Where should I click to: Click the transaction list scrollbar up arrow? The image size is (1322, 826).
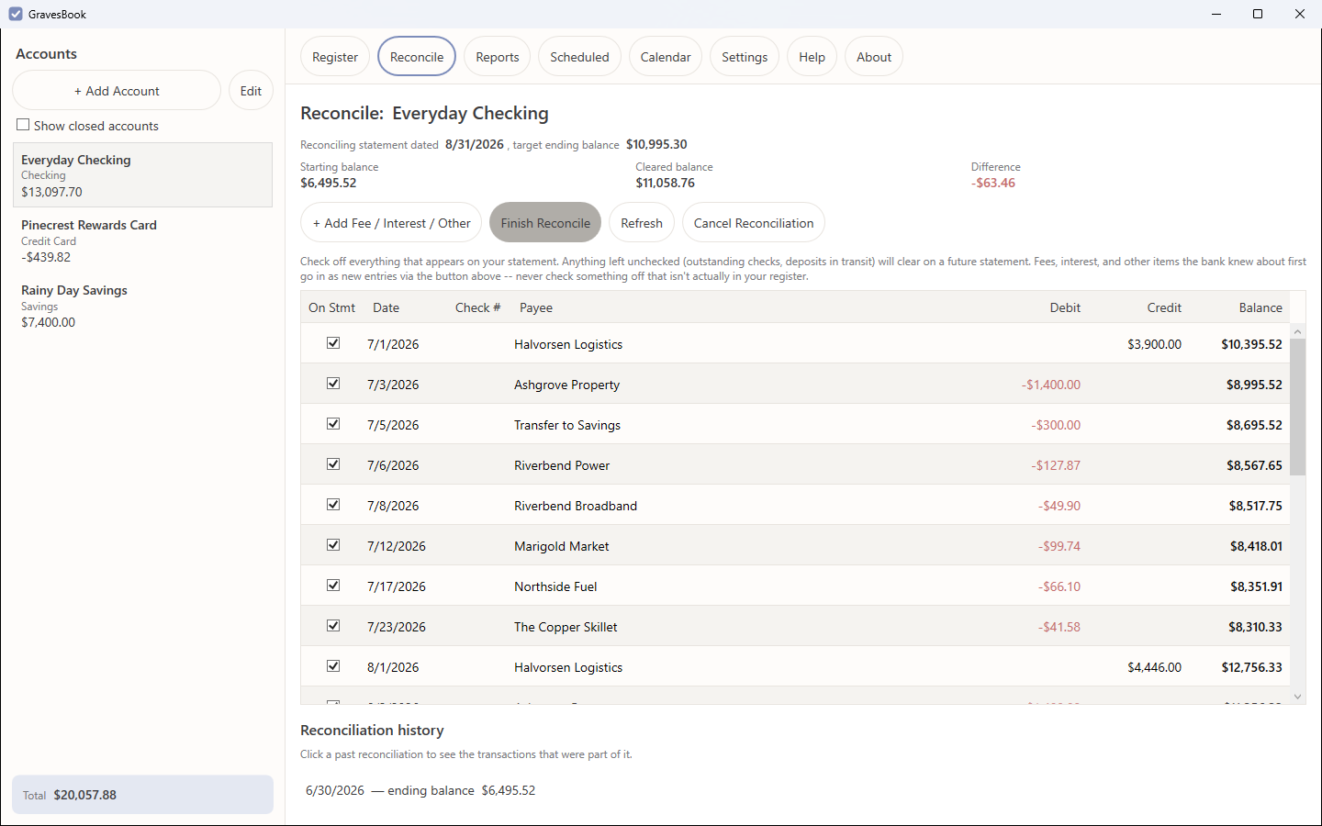pos(1298,330)
